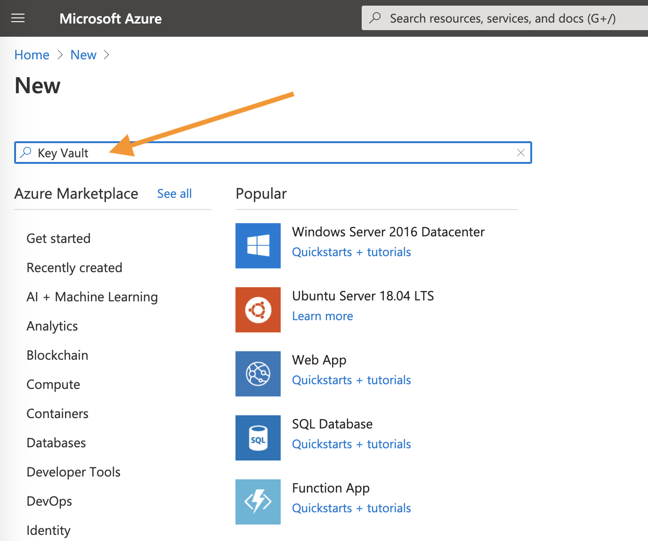The image size is (648, 541).
Task: Open the Identity category
Action: [x=49, y=530]
